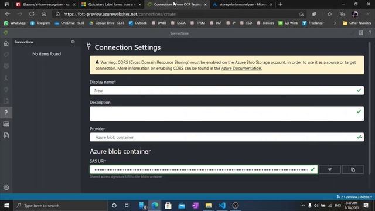Select the Connections Form OCR Testing tab
The width and height of the screenshot is (375, 211).
[177, 4]
